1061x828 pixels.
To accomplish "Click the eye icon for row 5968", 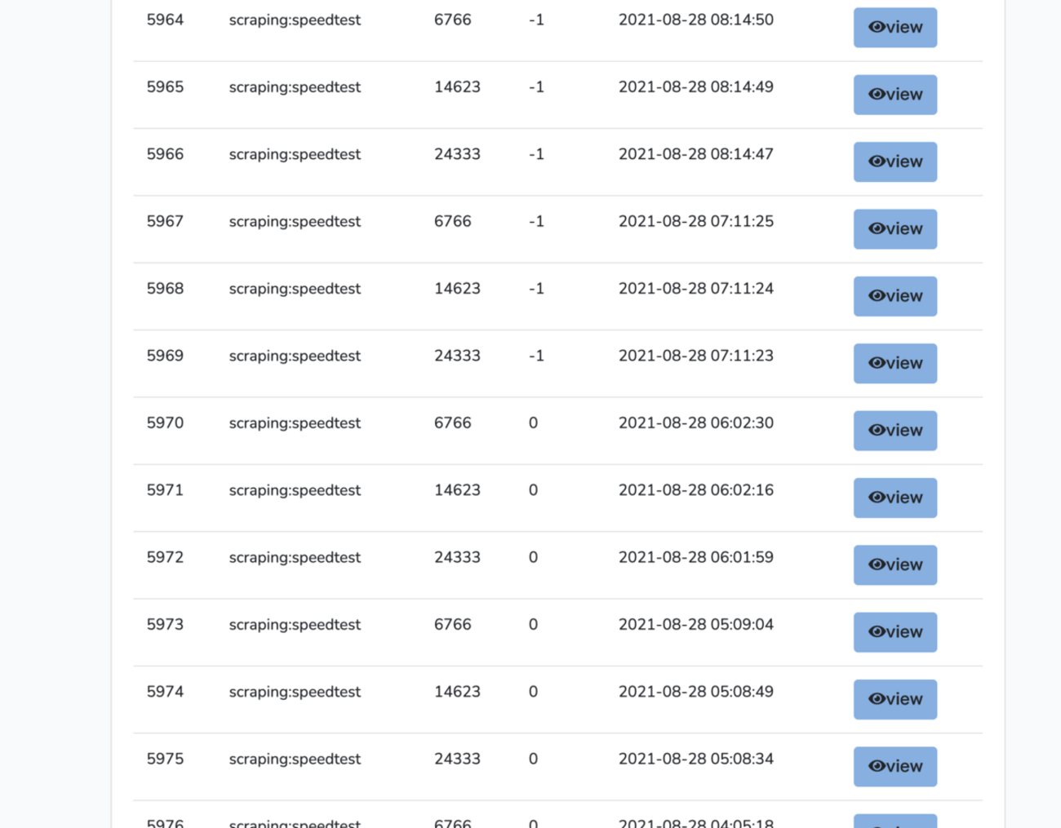I will point(877,295).
